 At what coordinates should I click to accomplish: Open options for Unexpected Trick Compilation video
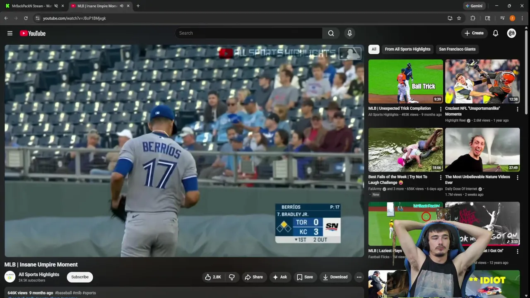point(441,109)
